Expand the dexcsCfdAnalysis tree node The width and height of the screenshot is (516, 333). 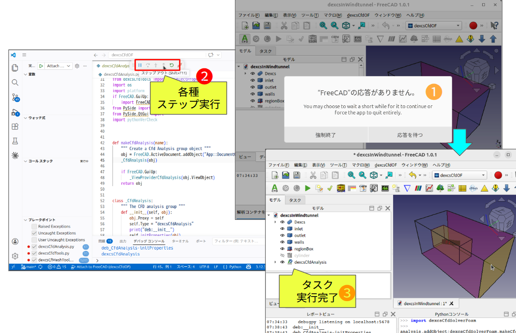click(x=275, y=262)
